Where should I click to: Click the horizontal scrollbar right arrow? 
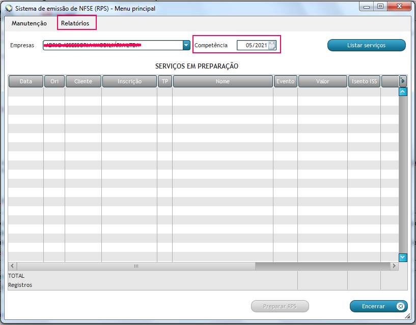click(x=394, y=266)
